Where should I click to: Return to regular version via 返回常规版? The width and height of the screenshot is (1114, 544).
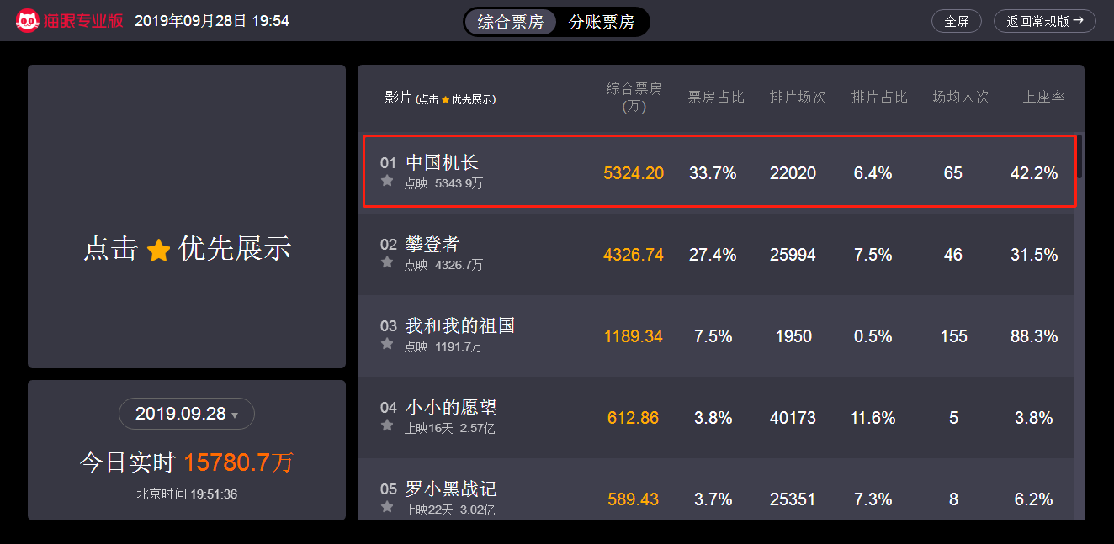pos(1044,22)
